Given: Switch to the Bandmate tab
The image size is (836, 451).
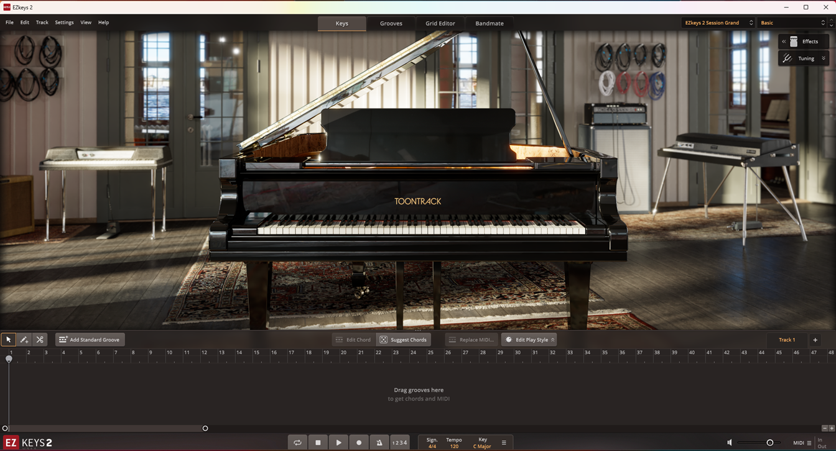Looking at the screenshot, I should (x=490, y=23).
